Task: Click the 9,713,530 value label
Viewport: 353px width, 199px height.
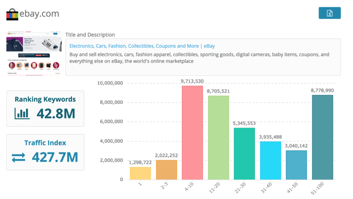Action: pyautogui.click(x=192, y=81)
